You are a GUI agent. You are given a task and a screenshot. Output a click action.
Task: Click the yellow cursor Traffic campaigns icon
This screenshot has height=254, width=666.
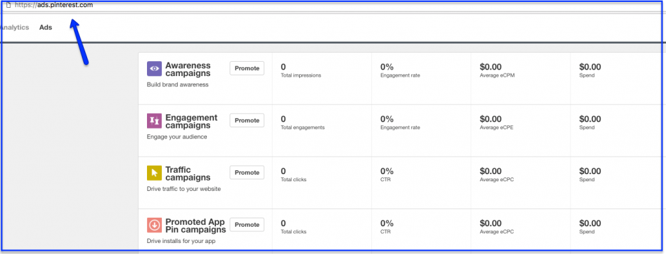click(155, 173)
